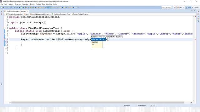Collapse the main method on line 8
Screen dimensions: 200x112
point(8,31)
